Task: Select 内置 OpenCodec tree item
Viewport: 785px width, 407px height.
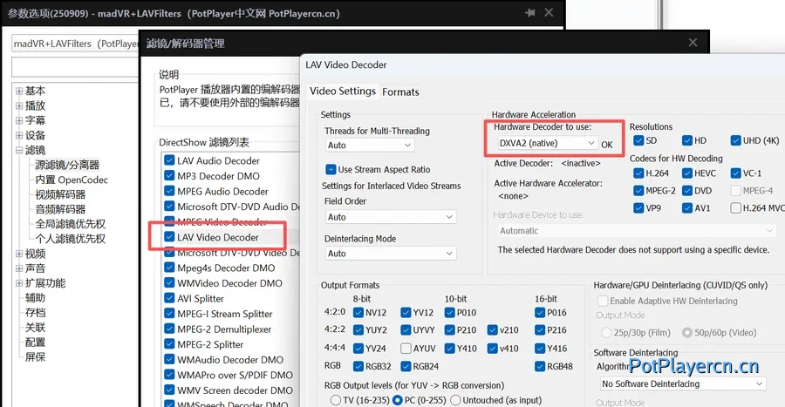Action: pos(72,180)
